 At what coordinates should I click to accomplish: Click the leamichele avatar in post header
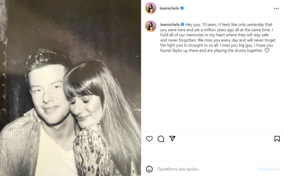pos(151,8)
